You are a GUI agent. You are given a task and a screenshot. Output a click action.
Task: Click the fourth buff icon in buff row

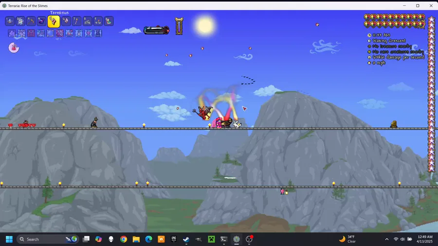40,33
